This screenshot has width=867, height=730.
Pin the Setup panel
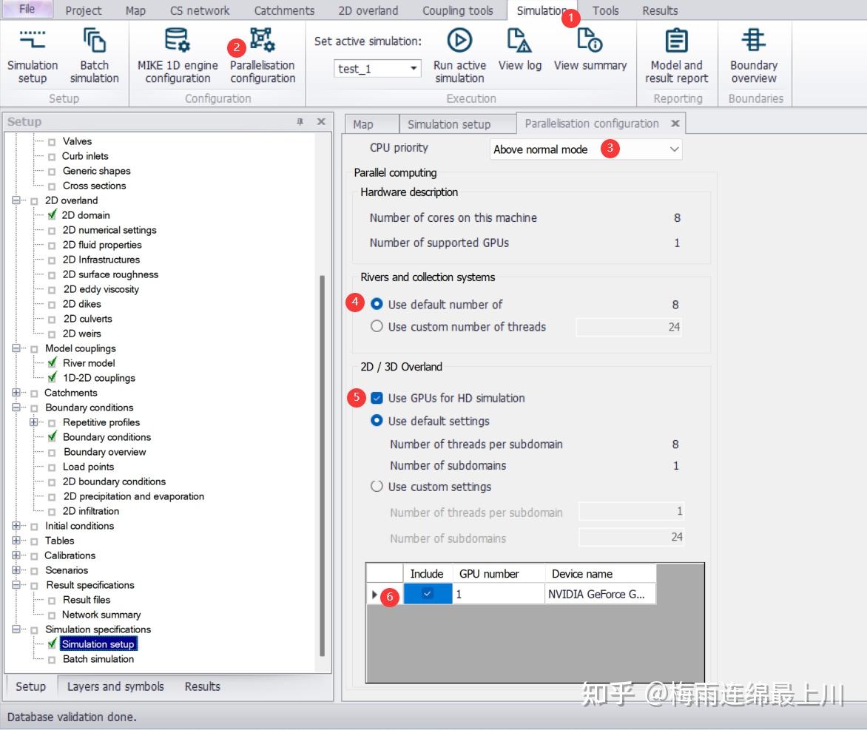click(x=300, y=121)
